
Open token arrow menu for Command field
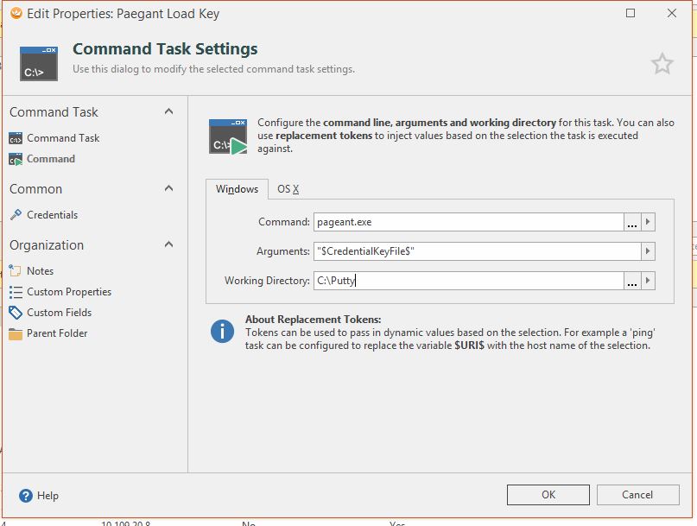pyautogui.click(x=648, y=222)
